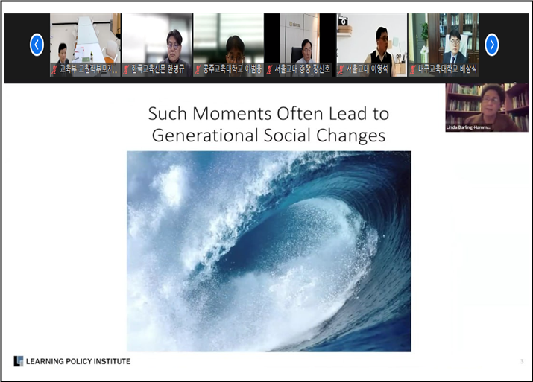Screen dimensions: 533x382
Task: Click the slide page number 3
Action: click(521, 361)
